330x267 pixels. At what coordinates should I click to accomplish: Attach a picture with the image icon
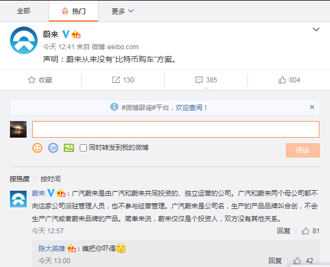(x=69, y=148)
